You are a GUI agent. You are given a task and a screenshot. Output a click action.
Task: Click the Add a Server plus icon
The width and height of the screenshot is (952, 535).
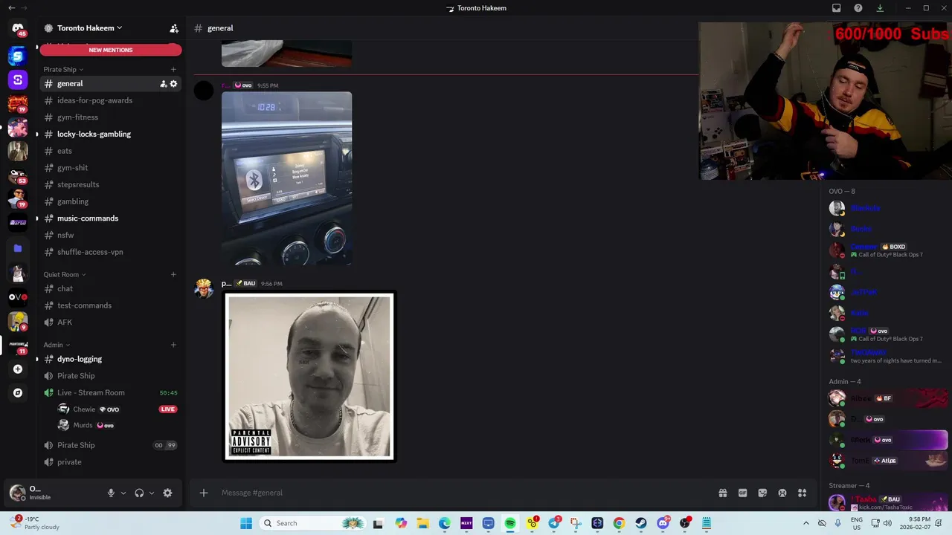tap(18, 369)
